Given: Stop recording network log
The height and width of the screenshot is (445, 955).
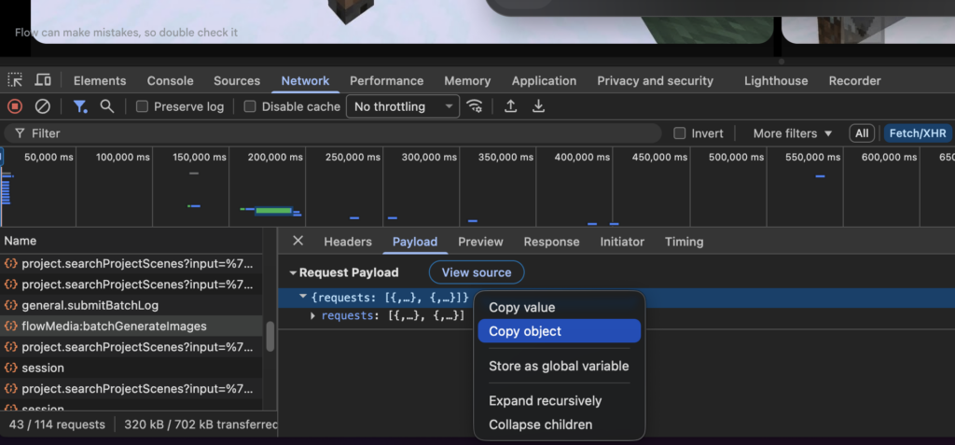Looking at the screenshot, I should point(15,106).
